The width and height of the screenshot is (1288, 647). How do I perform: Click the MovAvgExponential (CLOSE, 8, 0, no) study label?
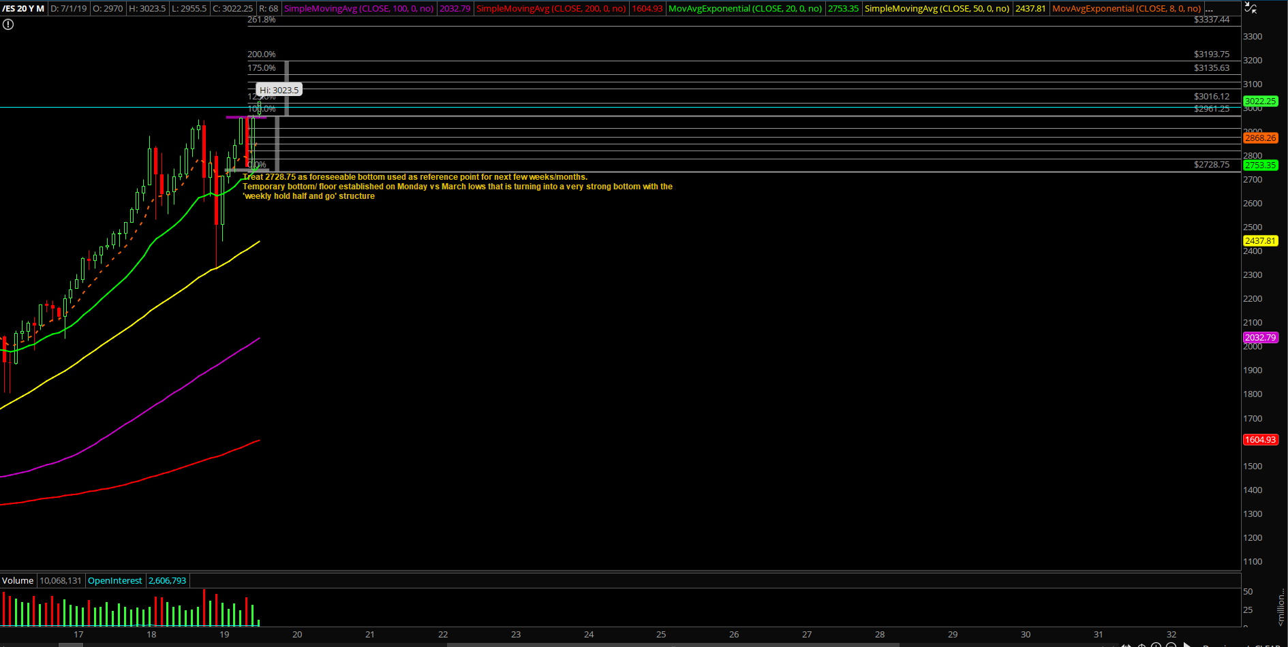pos(1126,9)
